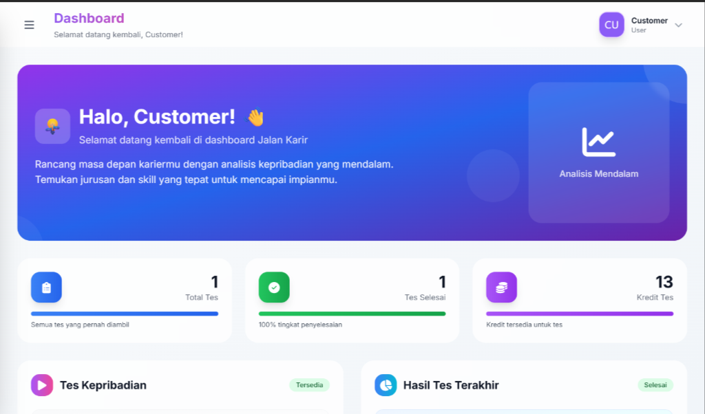Click the lightbulb icon in the welcome banner
The width and height of the screenshot is (705, 414).
tap(52, 126)
